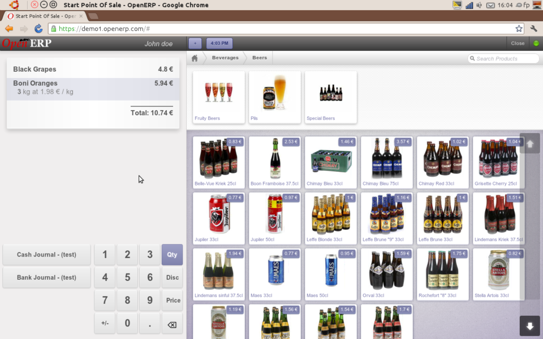This screenshot has height=339, width=543.
Task: Select the Black Grapes order line
Action: [x=93, y=69]
